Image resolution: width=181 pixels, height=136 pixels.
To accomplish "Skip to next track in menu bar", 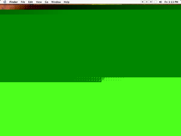I will click(151, 2).
